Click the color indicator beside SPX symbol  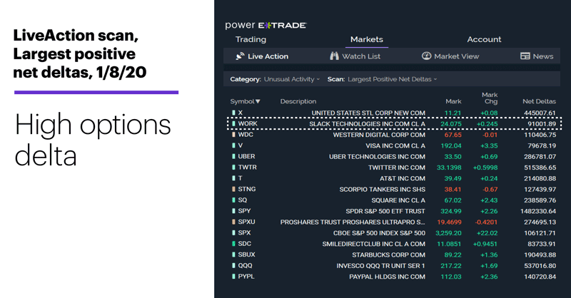click(x=233, y=233)
